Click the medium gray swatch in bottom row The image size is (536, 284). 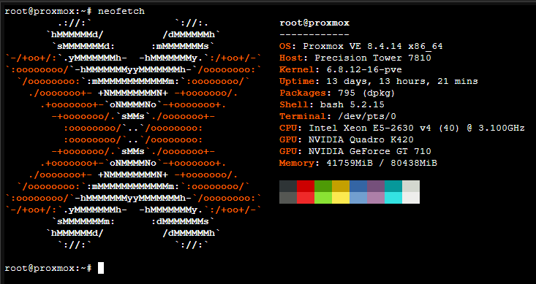[x=288, y=198]
